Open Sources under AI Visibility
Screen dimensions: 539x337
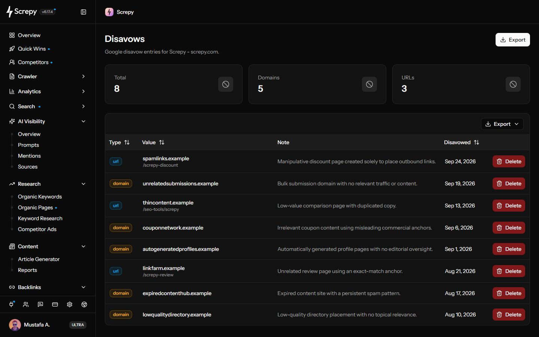coord(28,167)
